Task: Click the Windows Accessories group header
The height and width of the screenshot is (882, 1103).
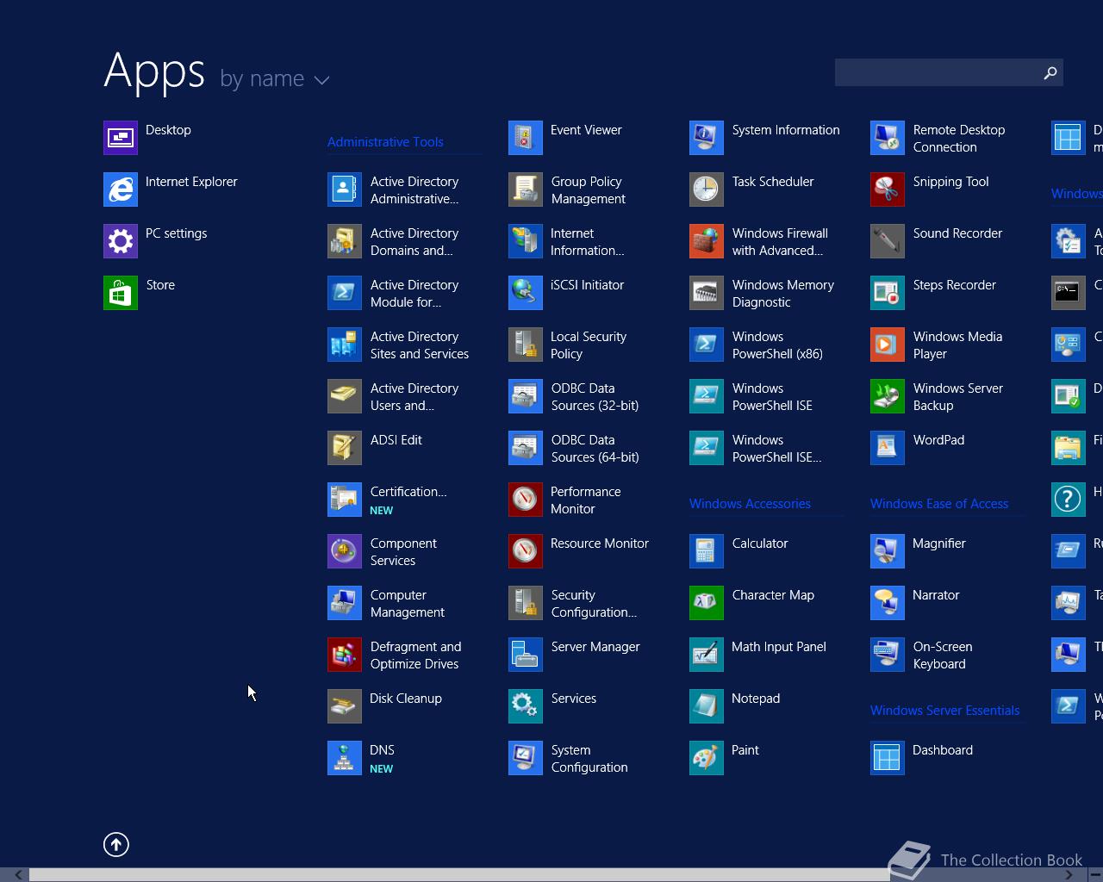Action: [x=750, y=504]
